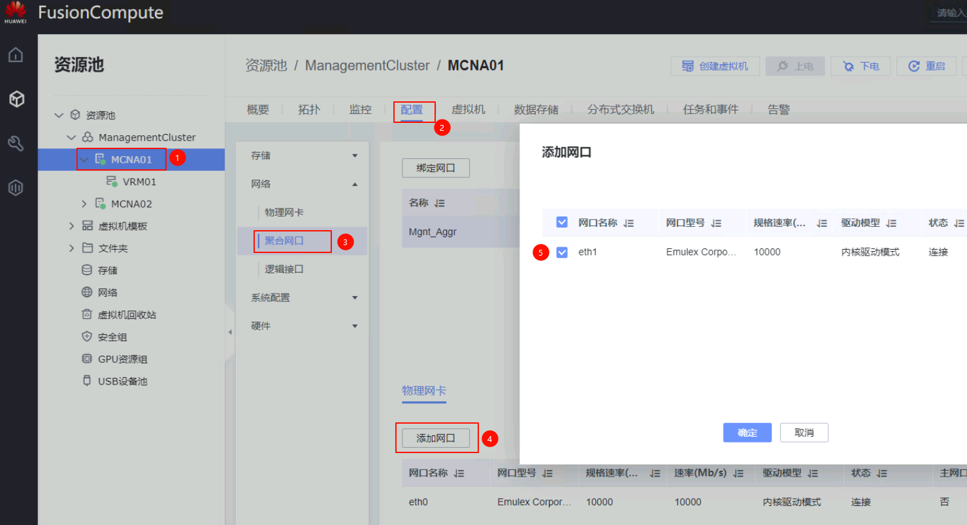Sort the 规格速率 column in the dialog

(x=822, y=223)
